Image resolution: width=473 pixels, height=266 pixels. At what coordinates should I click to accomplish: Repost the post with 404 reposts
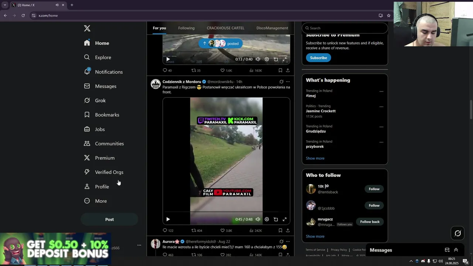[x=197, y=231]
